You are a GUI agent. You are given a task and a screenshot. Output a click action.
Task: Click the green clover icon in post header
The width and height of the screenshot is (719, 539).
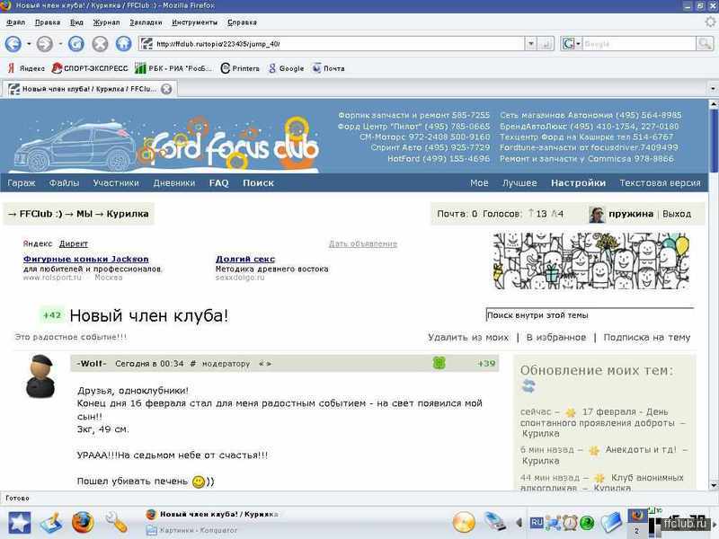click(x=439, y=363)
